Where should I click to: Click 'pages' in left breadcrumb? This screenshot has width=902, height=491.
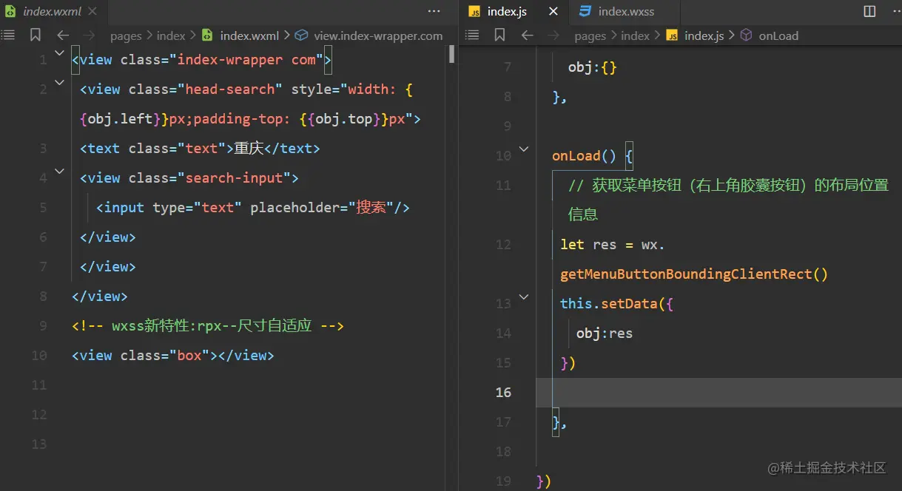(126, 35)
